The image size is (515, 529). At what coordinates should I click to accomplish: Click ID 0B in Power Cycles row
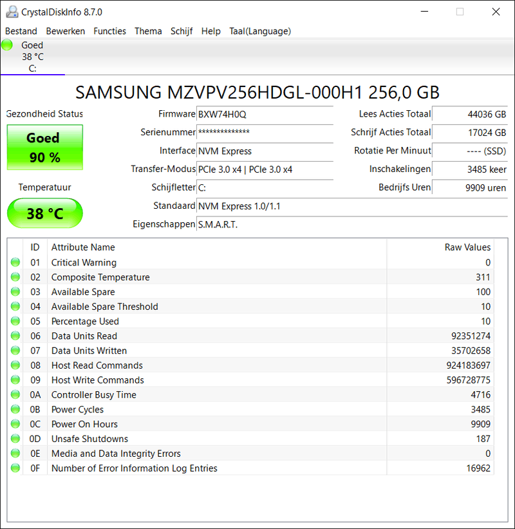[35, 410]
